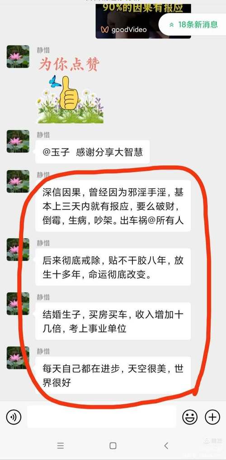Image resolution: width=226 pixels, height=460 pixels.
Task: Tap the Android home square button
Action: tap(113, 446)
